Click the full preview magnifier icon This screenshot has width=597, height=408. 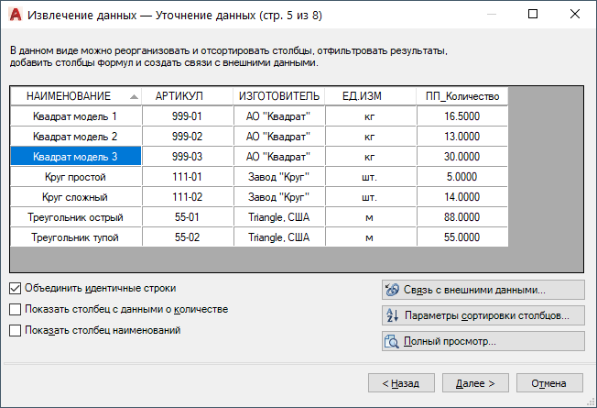click(392, 341)
